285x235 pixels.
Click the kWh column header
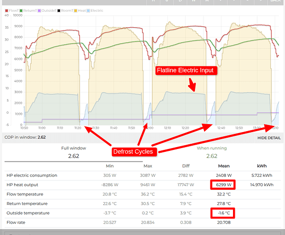coord(262,166)
